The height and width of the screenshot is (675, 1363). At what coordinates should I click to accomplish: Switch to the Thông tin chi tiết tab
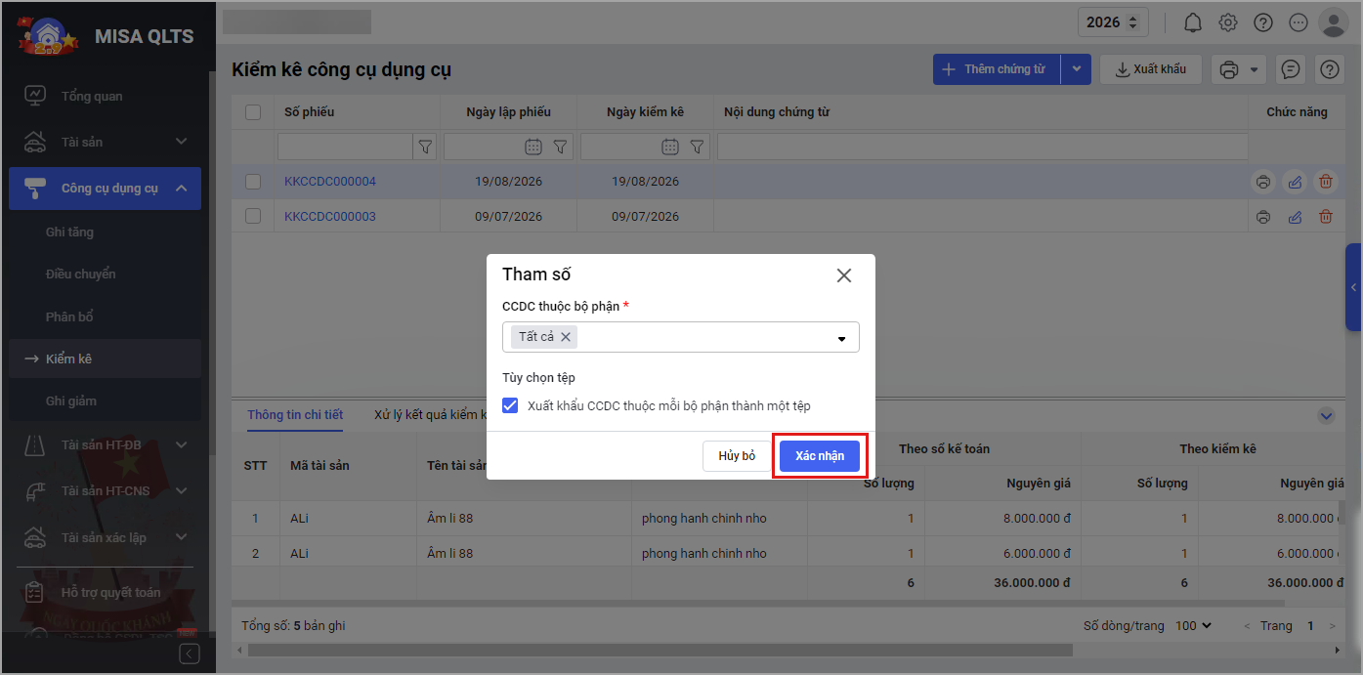295,414
